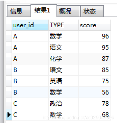Screen dimensions: 117x123
Task: Select the cell with score 87
Action: click(95, 59)
